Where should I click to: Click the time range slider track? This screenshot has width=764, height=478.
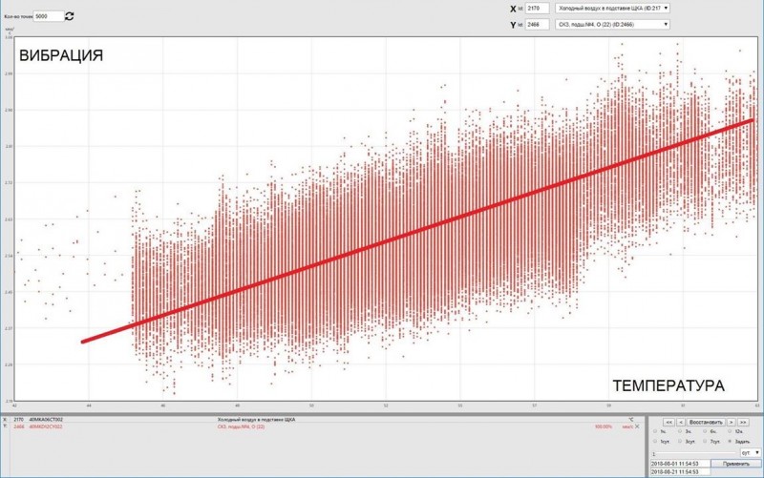coord(696,453)
